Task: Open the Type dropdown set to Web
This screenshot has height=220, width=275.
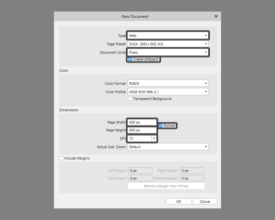Action: [x=168, y=36]
